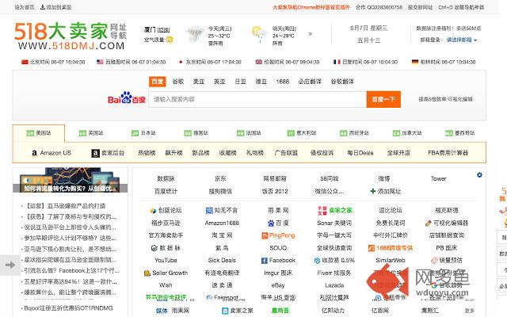Click the Chrome新标签首页插件 orange link
The width and height of the screenshot is (507, 317).
point(311,7)
